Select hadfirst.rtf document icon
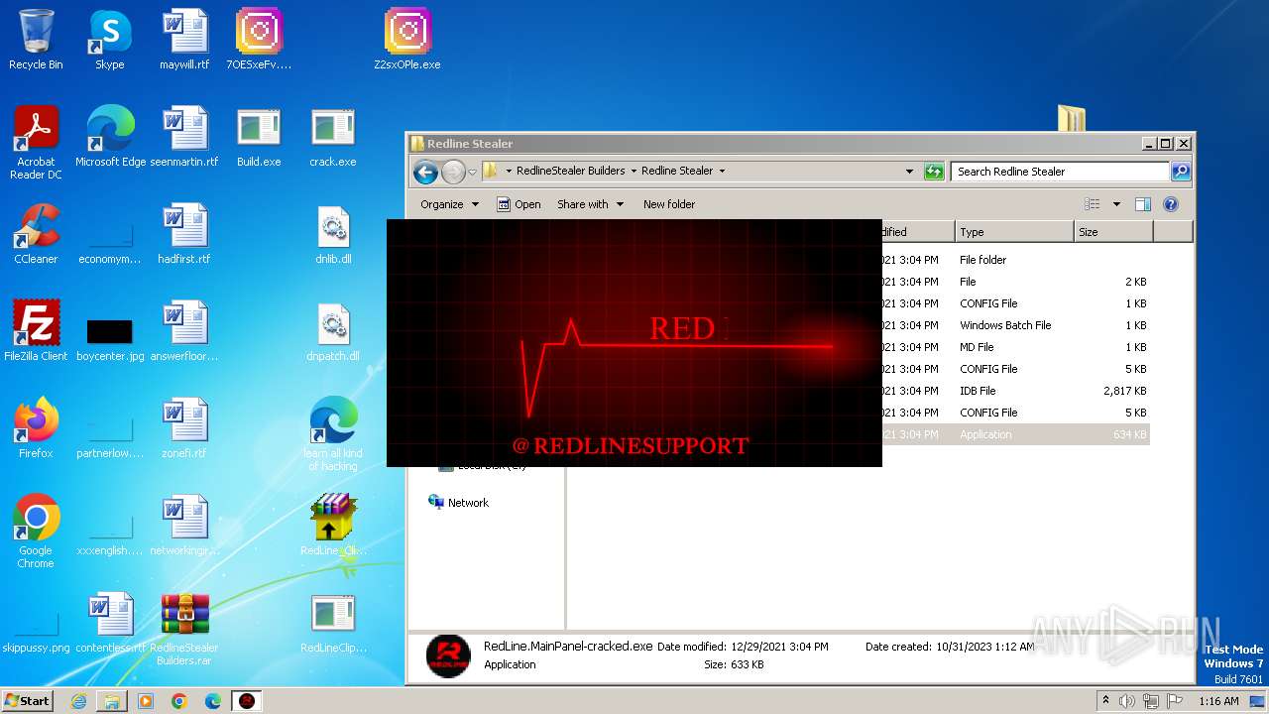Image resolution: width=1269 pixels, height=714 pixels. pyautogui.click(x=184, y=234)
